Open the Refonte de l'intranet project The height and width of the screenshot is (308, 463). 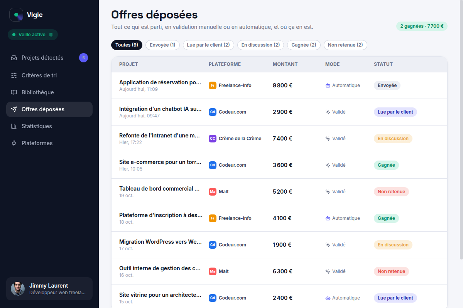tap(160, 136)
